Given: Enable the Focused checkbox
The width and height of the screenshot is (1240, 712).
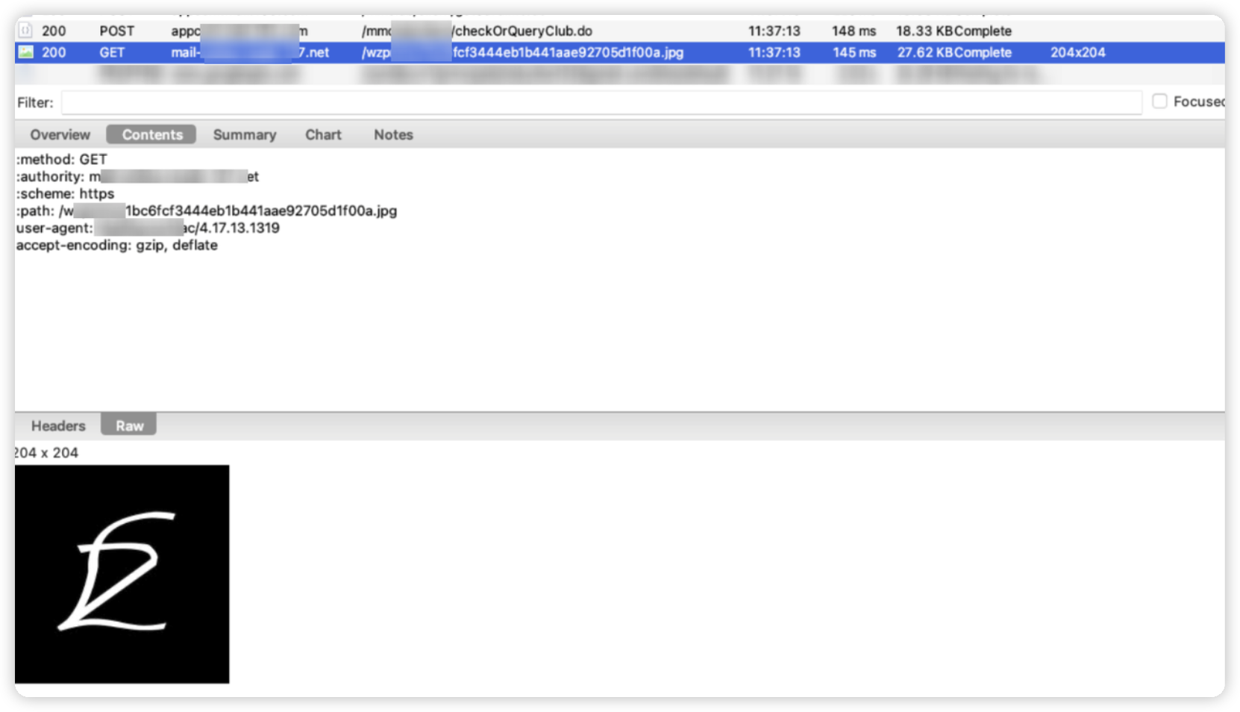Looking at the screenshot, I should [x=1159, y=102].
